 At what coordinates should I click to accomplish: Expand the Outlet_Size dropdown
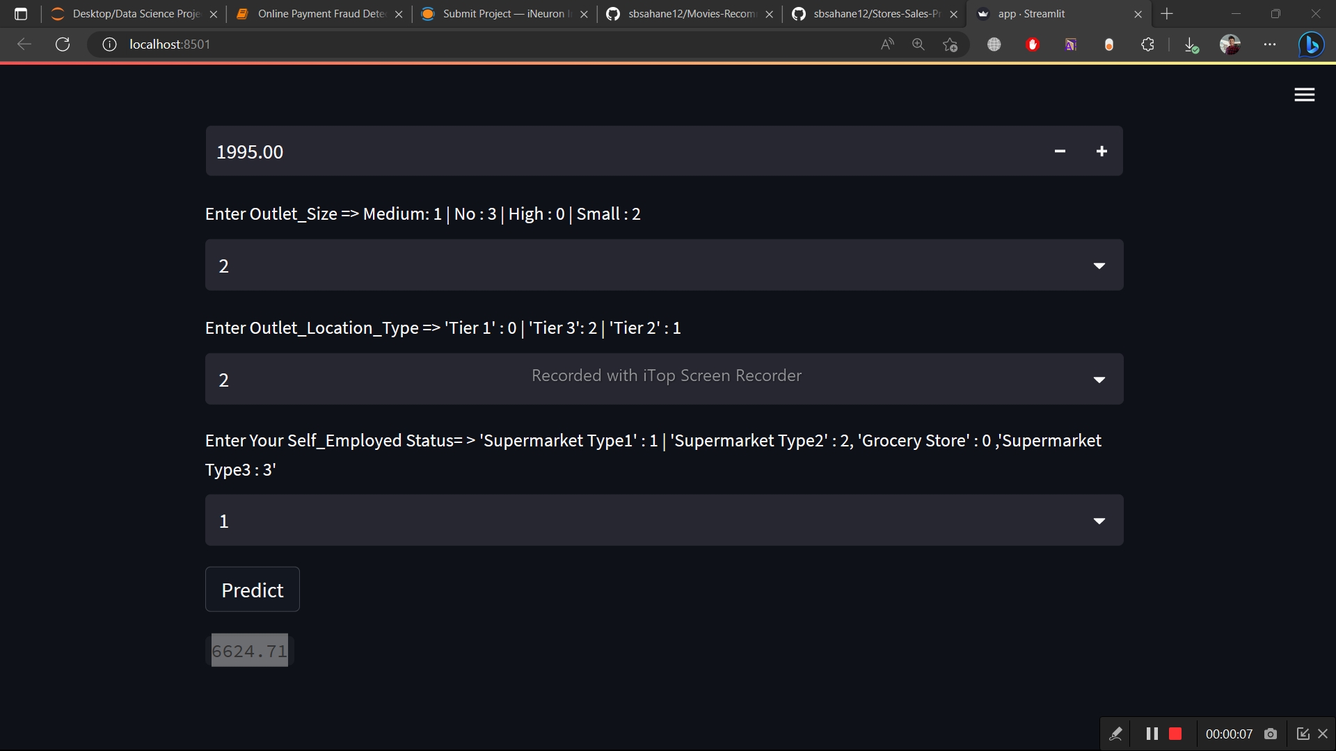pos(1099,266)
